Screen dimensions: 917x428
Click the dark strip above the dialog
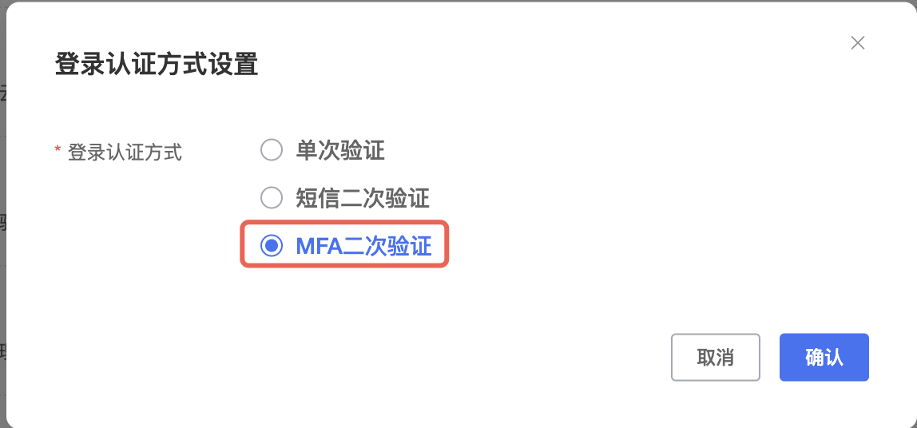458,1
